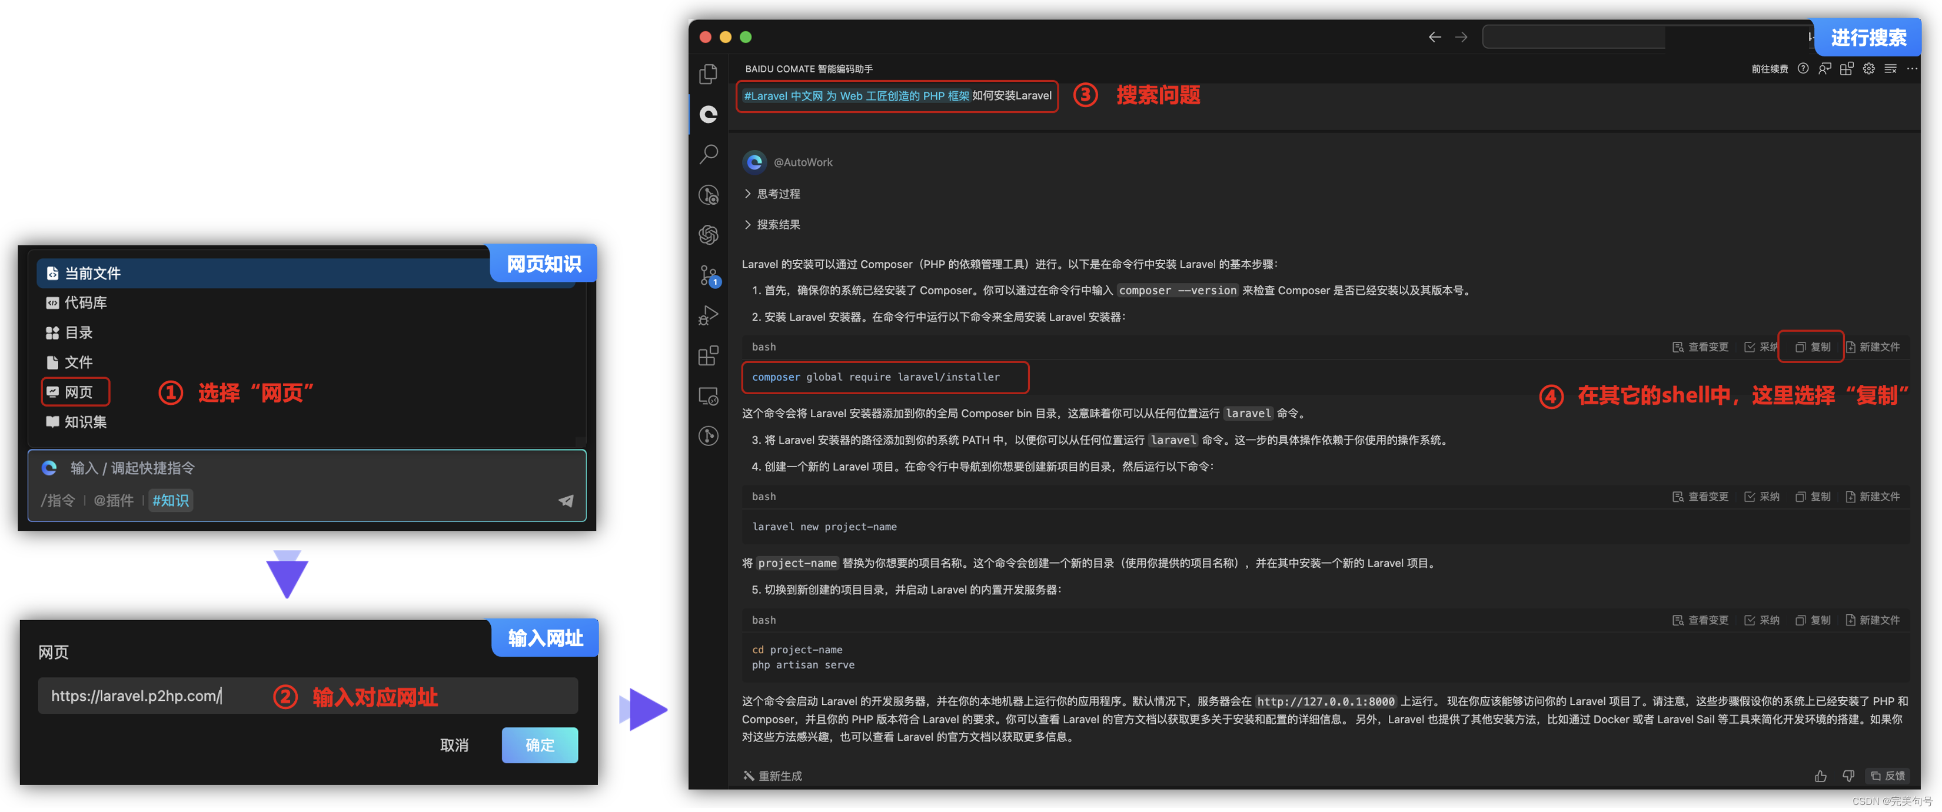Open the Run and Debug icon
The width and height of the screenshot is (1942, 812).
pos(708,315)
